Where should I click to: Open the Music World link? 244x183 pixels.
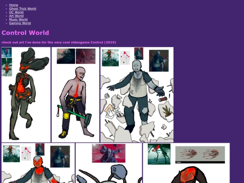[x=18, y=19]
